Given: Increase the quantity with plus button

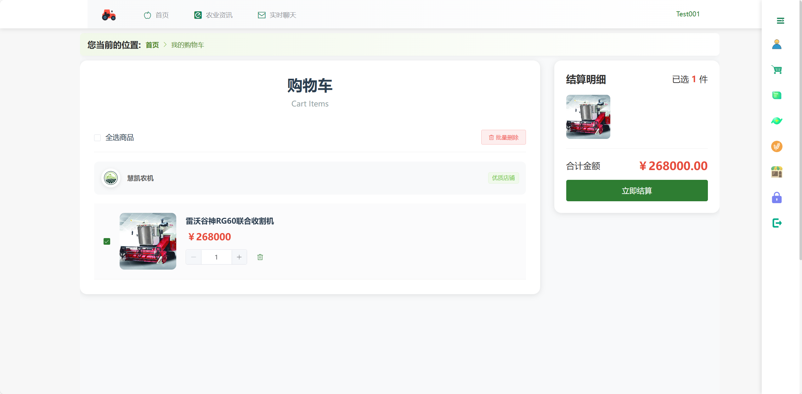Looking at the screenshot, I should point(239,257).
